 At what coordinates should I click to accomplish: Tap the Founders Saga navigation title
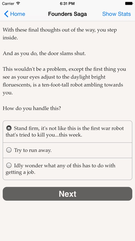[x=67, y=14]
